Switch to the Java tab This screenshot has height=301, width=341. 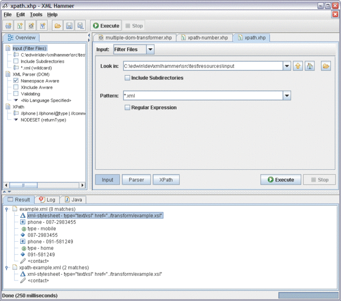click(x=73, y=200)
